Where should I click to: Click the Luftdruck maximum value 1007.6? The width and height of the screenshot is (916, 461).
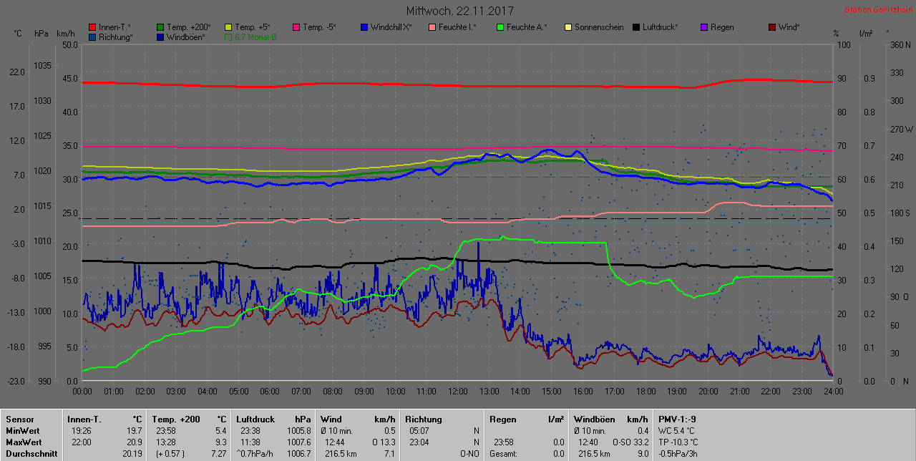[300, 442]
